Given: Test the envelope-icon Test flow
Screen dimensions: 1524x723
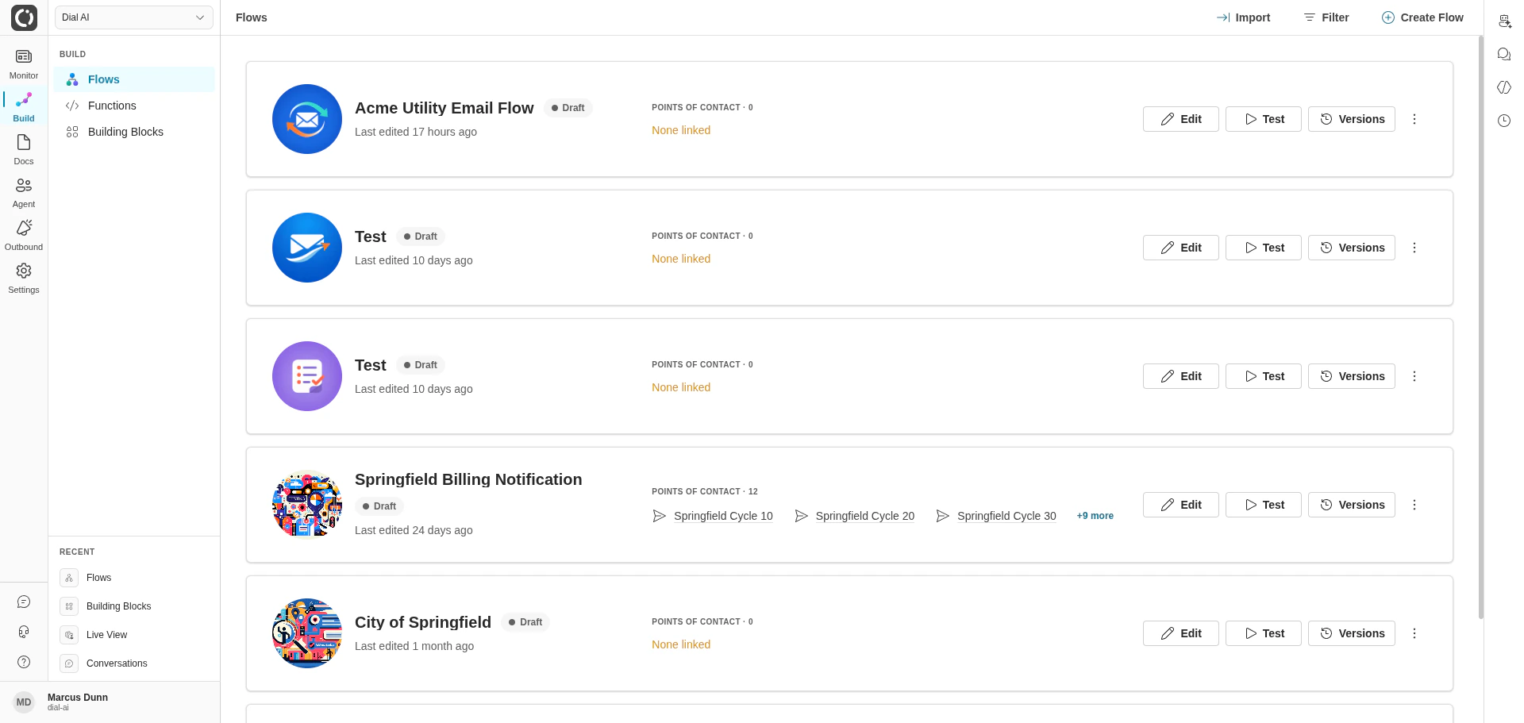Looking at the screenshot, I should [1264, 248].
